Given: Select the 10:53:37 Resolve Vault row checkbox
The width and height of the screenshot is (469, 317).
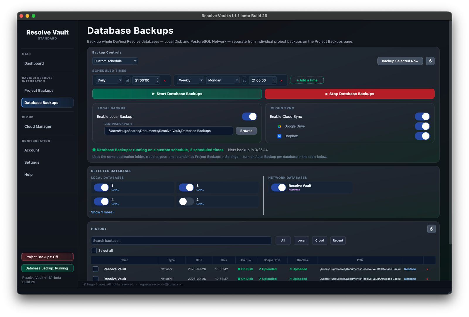Looking at the screenshot, I should (96, 279).
